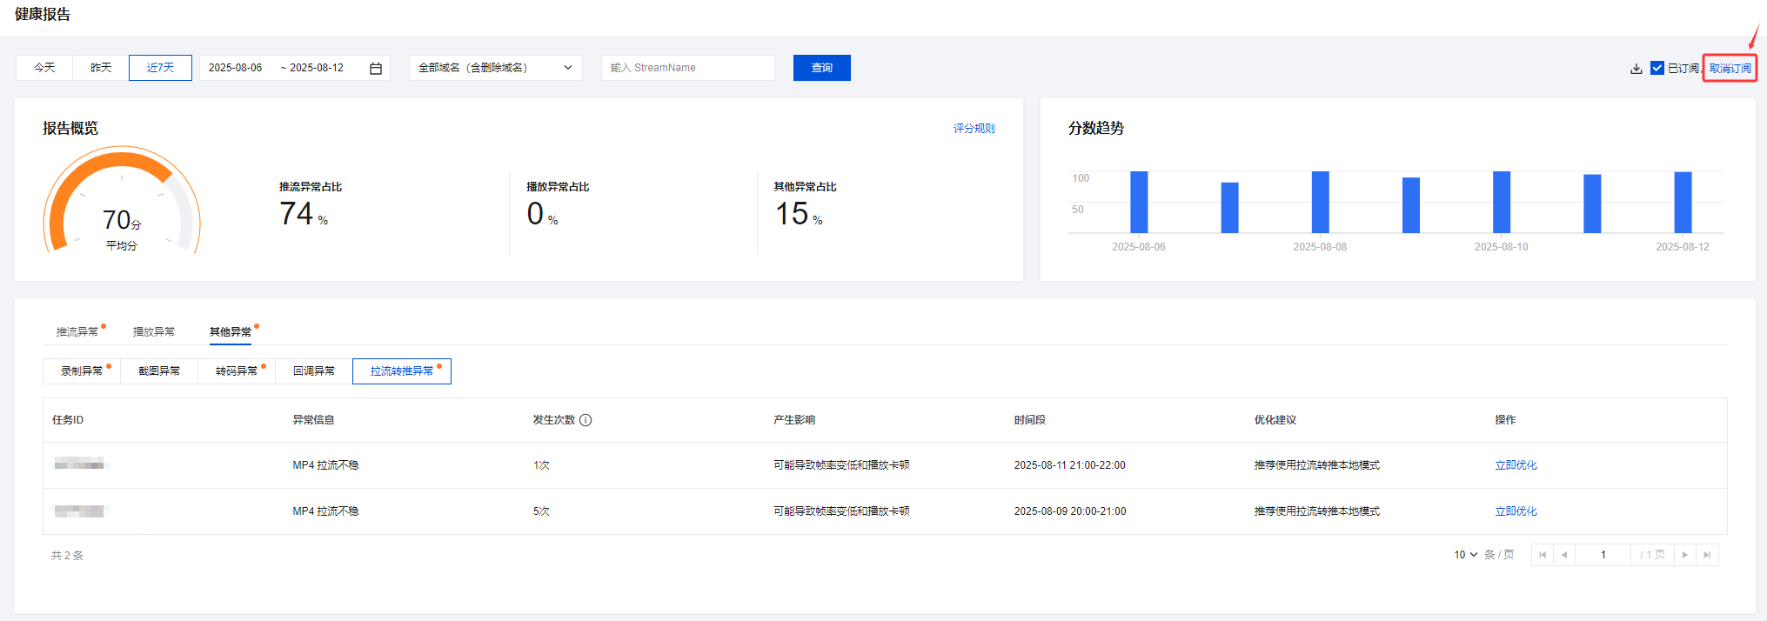Click the blue 查询 button
Screen dimensions: 1767x621
[x=822, y=68]
